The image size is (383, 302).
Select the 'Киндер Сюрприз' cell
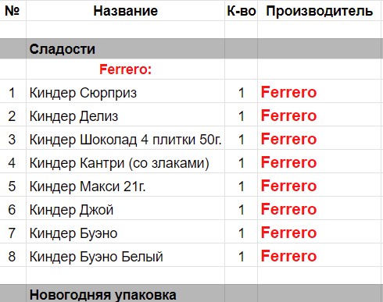click(125, 91)
